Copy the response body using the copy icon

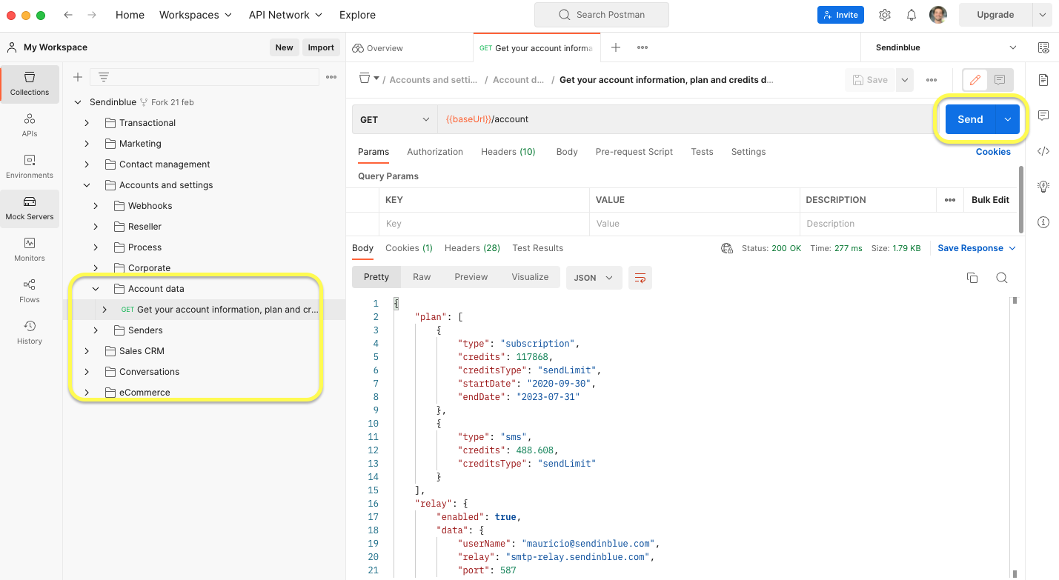(x=972, y=277)
